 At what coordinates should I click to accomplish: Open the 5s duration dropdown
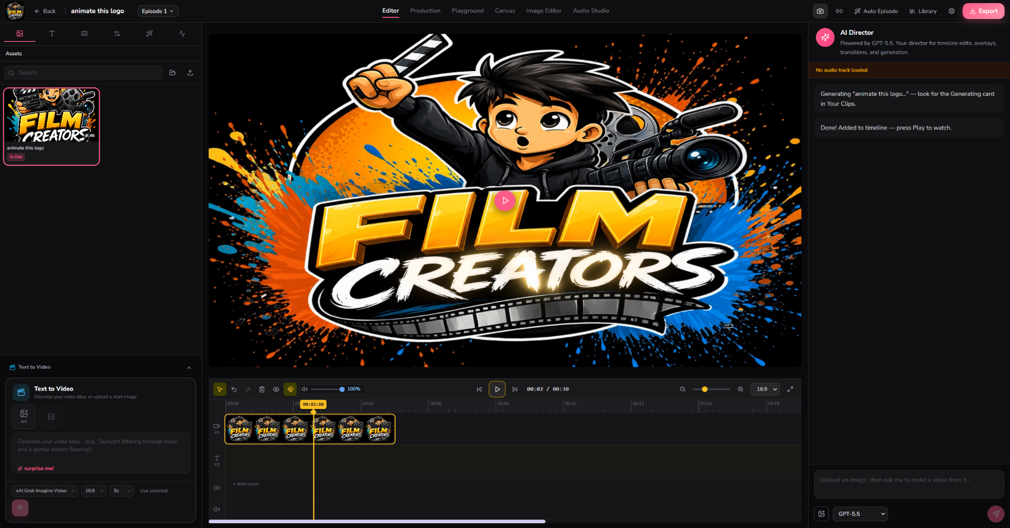[x=122, y=491]
